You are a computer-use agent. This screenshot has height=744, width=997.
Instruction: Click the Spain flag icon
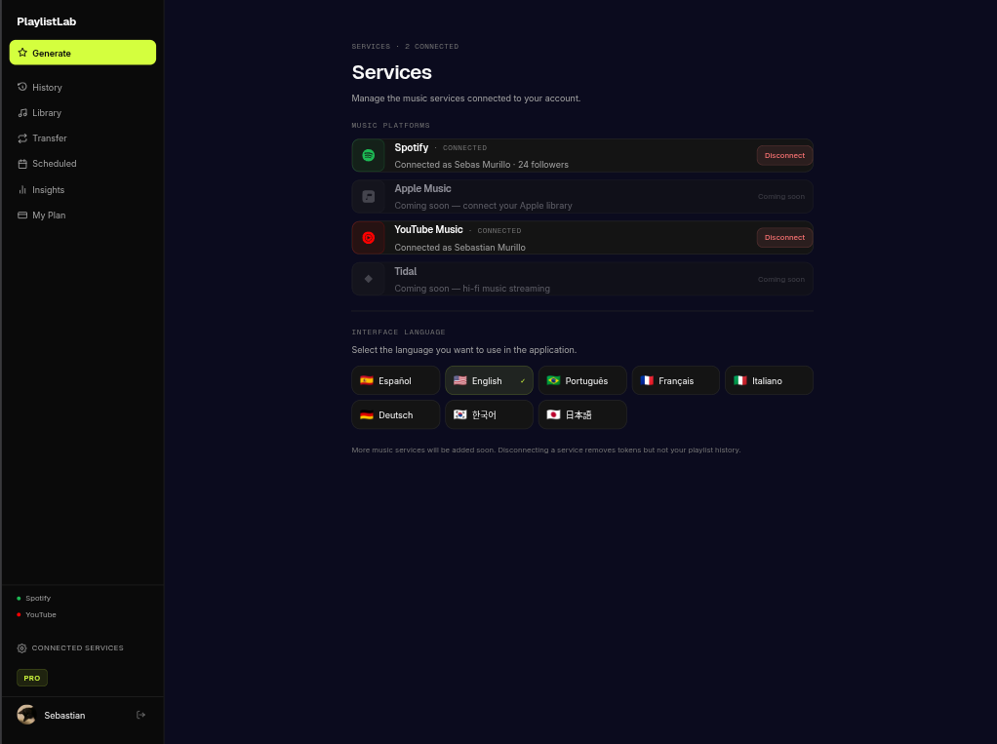pos(366,380)
